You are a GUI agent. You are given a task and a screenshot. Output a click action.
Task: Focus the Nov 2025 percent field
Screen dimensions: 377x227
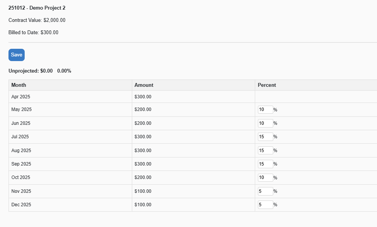pyautogui.click(x=265, y=191)
